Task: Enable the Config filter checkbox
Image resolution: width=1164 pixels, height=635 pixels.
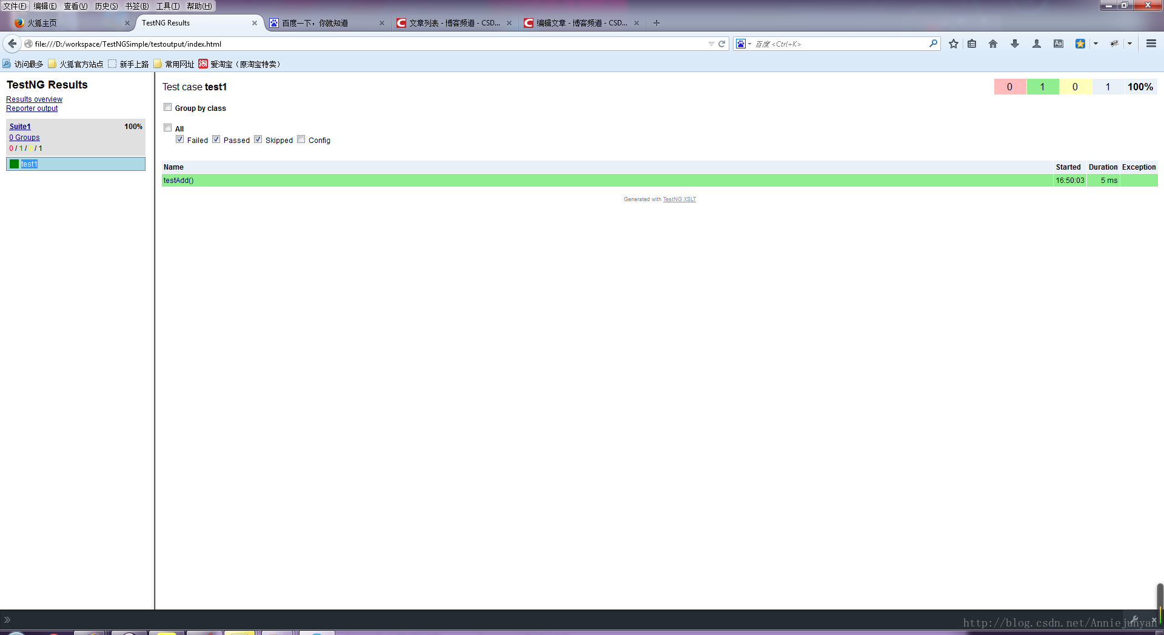Action: [301, 139]
